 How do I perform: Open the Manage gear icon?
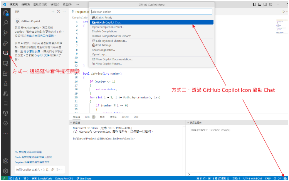(5, 171)
